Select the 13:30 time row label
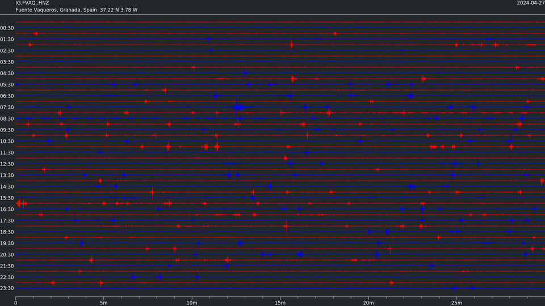This screenshot has height=306, width=545. (7, 176)
